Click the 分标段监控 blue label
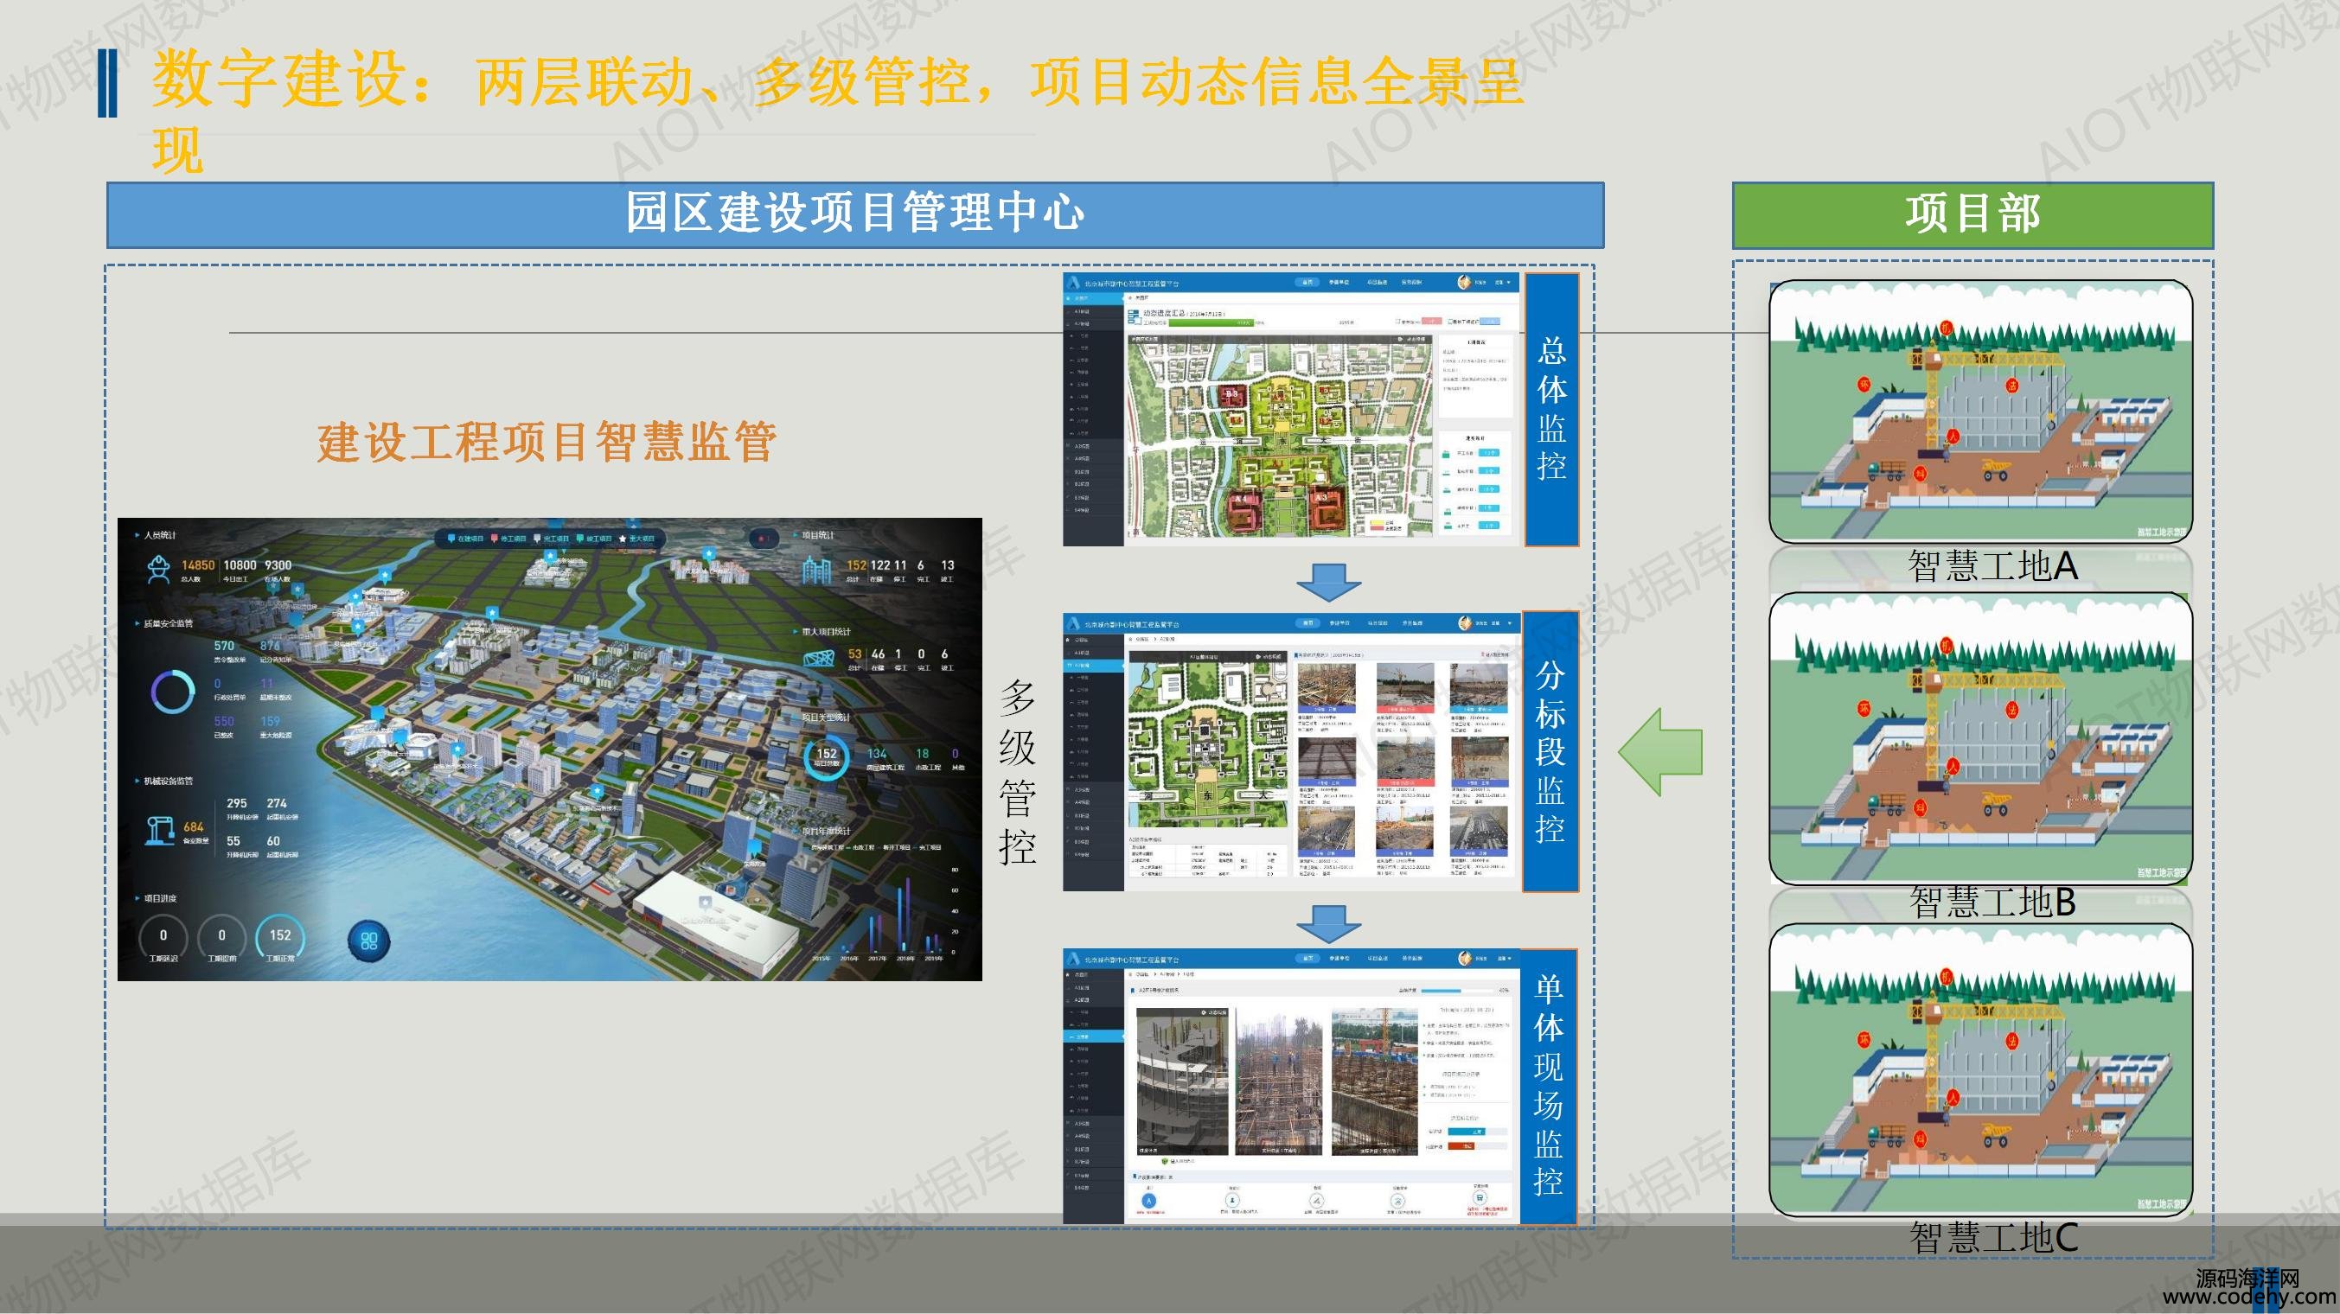Viewport: 2340px width, 1314px height. 1550,751
